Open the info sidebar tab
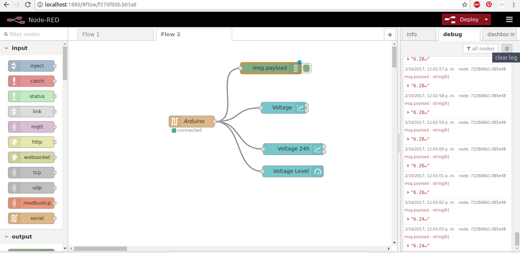Viewport: 520px width, 253px height. coord(419,34)
